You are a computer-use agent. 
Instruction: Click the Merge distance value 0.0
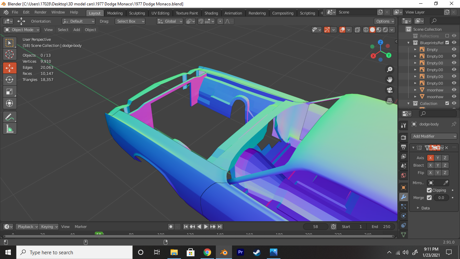tap(441, 198)
